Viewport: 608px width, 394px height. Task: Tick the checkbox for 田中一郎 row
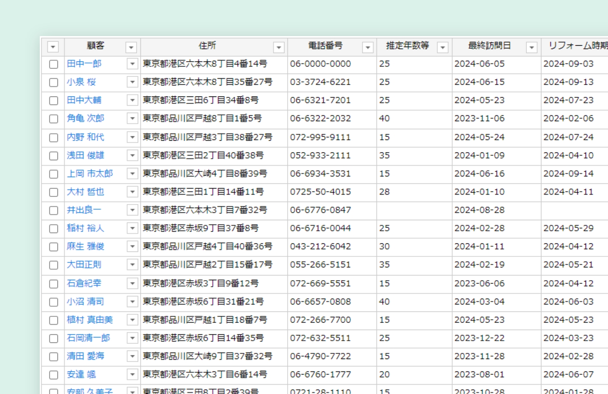(53, 64)
